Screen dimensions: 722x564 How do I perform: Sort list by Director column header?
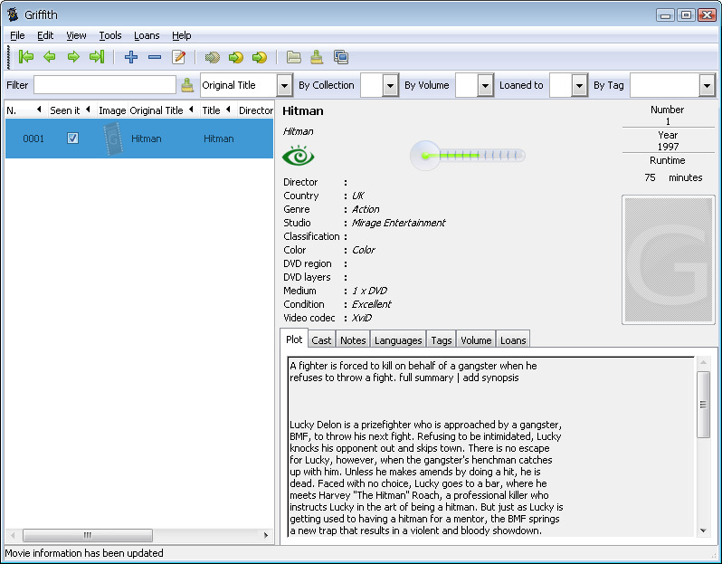[x=255, y=110]
